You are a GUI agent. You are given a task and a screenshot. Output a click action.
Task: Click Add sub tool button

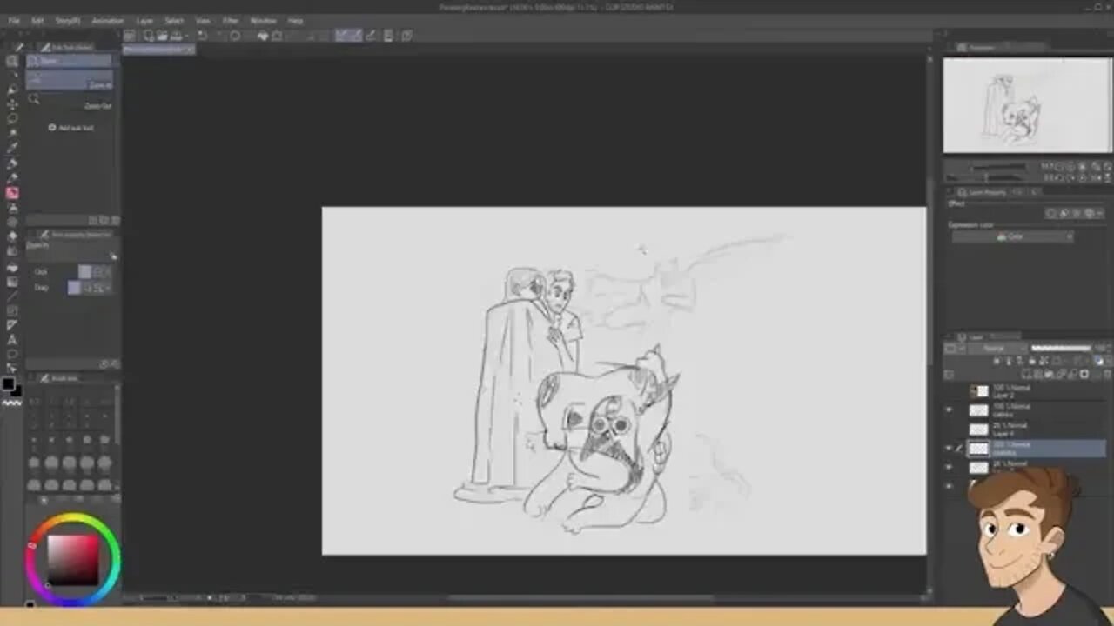(x=70, y=128)
